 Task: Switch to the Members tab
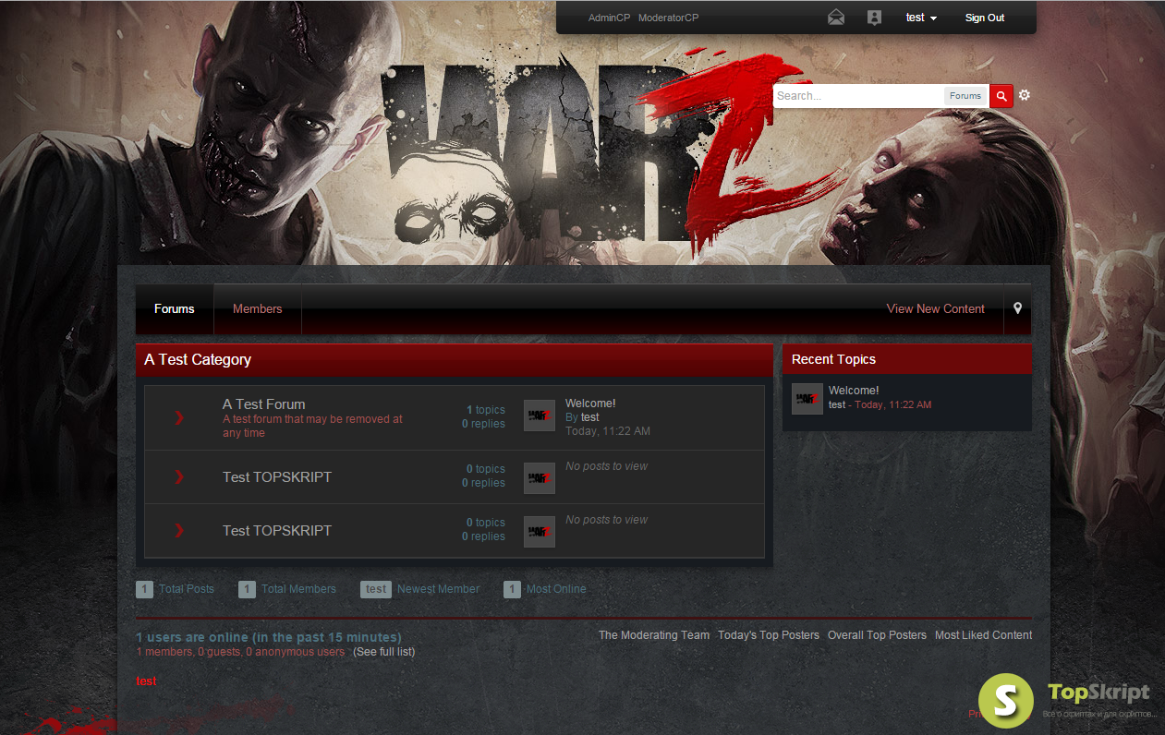point(258,308)
